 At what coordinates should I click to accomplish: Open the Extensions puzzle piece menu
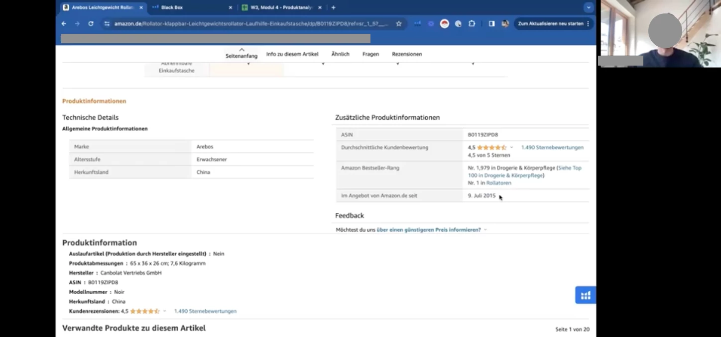[472, 23]
